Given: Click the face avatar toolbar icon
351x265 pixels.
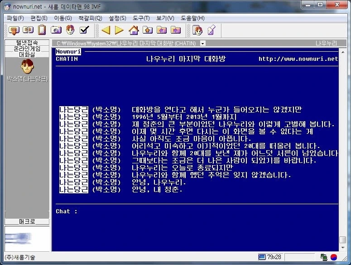Looking at the screenshot, I should point(70,30).
